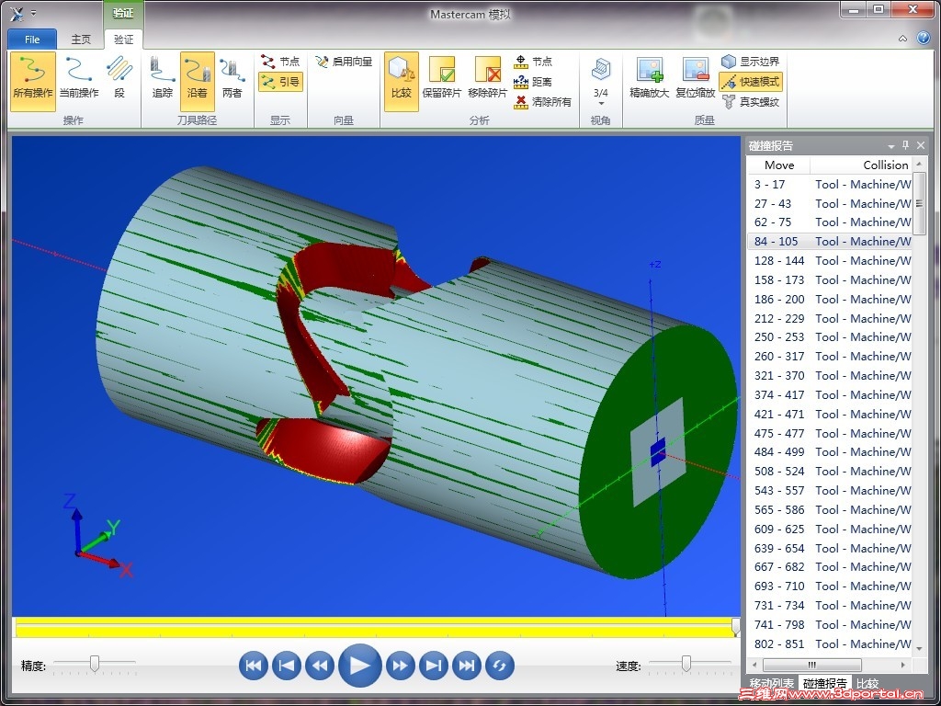Click the Play simulation button
This screenshot has width=941, height=706.
click(x=360, y=666)
